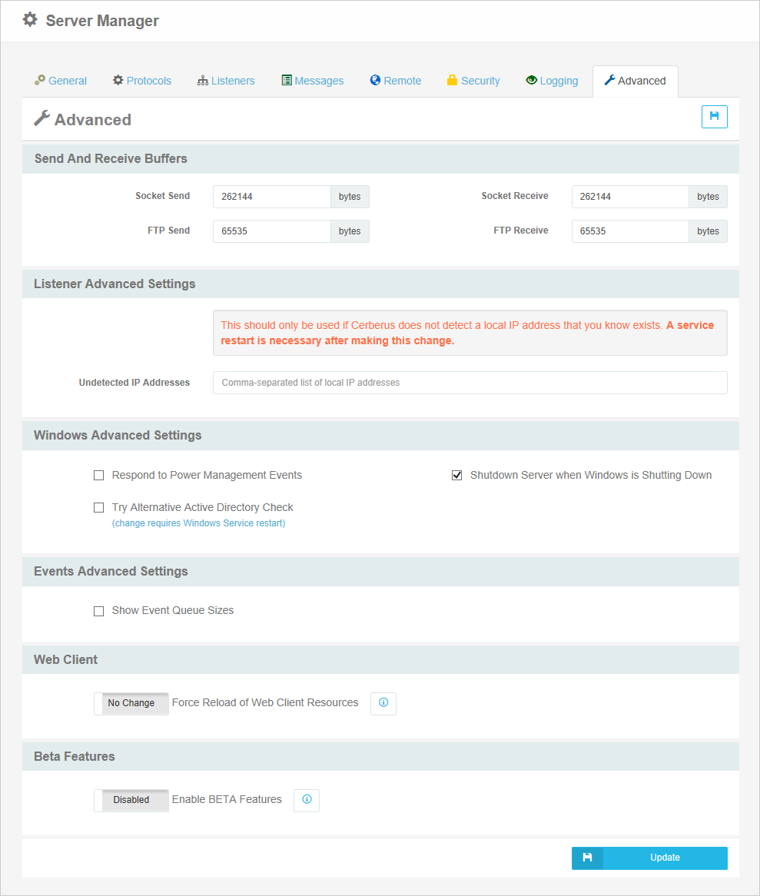Select the Messages tab
The width and height of the screenshot is (760, 896).
point(312,80)
